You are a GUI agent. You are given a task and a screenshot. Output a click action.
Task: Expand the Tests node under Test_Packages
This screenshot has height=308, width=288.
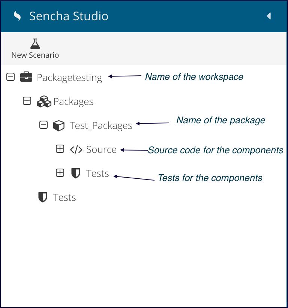60,173
